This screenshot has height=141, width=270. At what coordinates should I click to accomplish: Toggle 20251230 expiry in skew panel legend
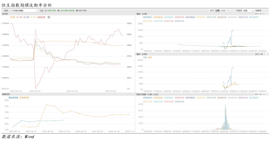click(x=211, y=17)
